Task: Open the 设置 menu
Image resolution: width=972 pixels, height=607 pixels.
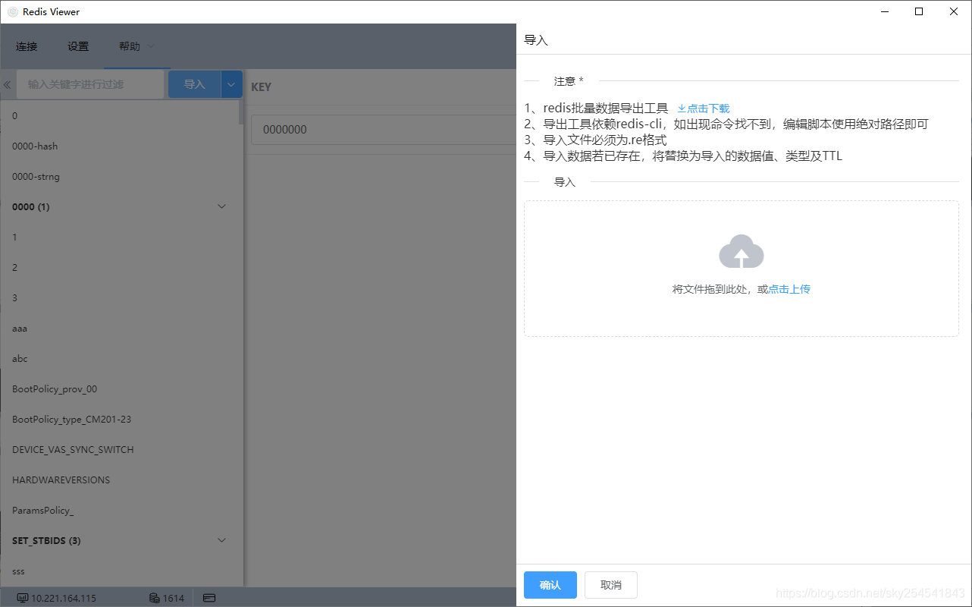Action: pos(78,46)
